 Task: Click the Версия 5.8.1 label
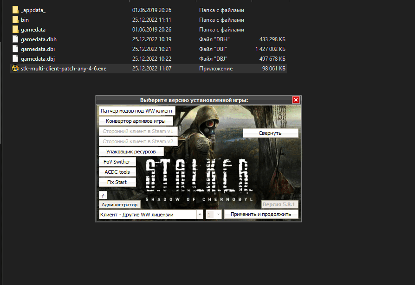click(x=279, y=204)
